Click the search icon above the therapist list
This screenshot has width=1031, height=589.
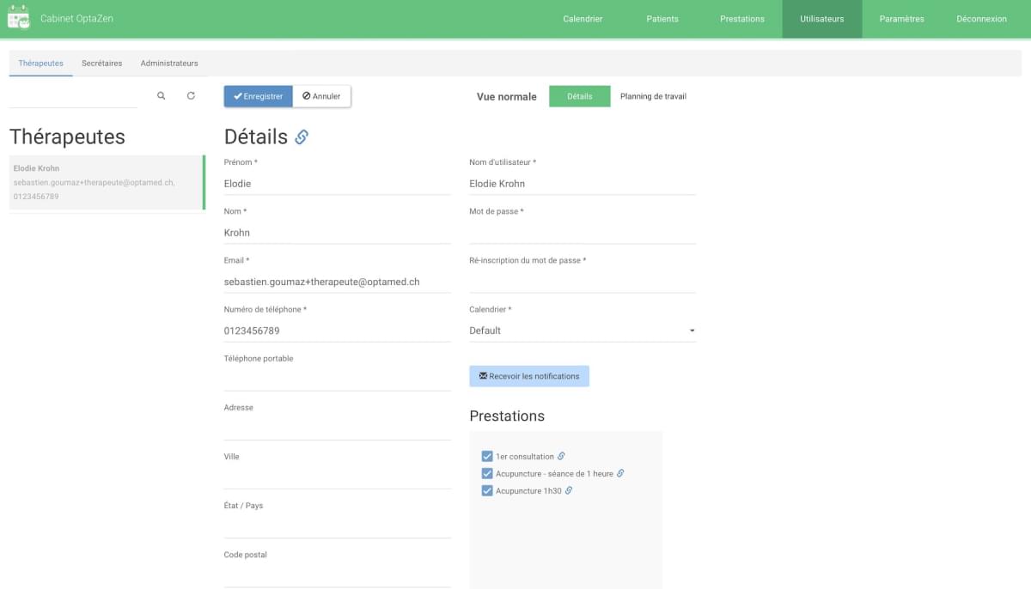pyautogui.click(x=161, y=95)
